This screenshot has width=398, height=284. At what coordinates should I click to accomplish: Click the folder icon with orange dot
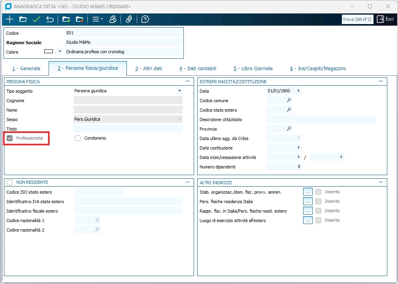click(79, 19)
